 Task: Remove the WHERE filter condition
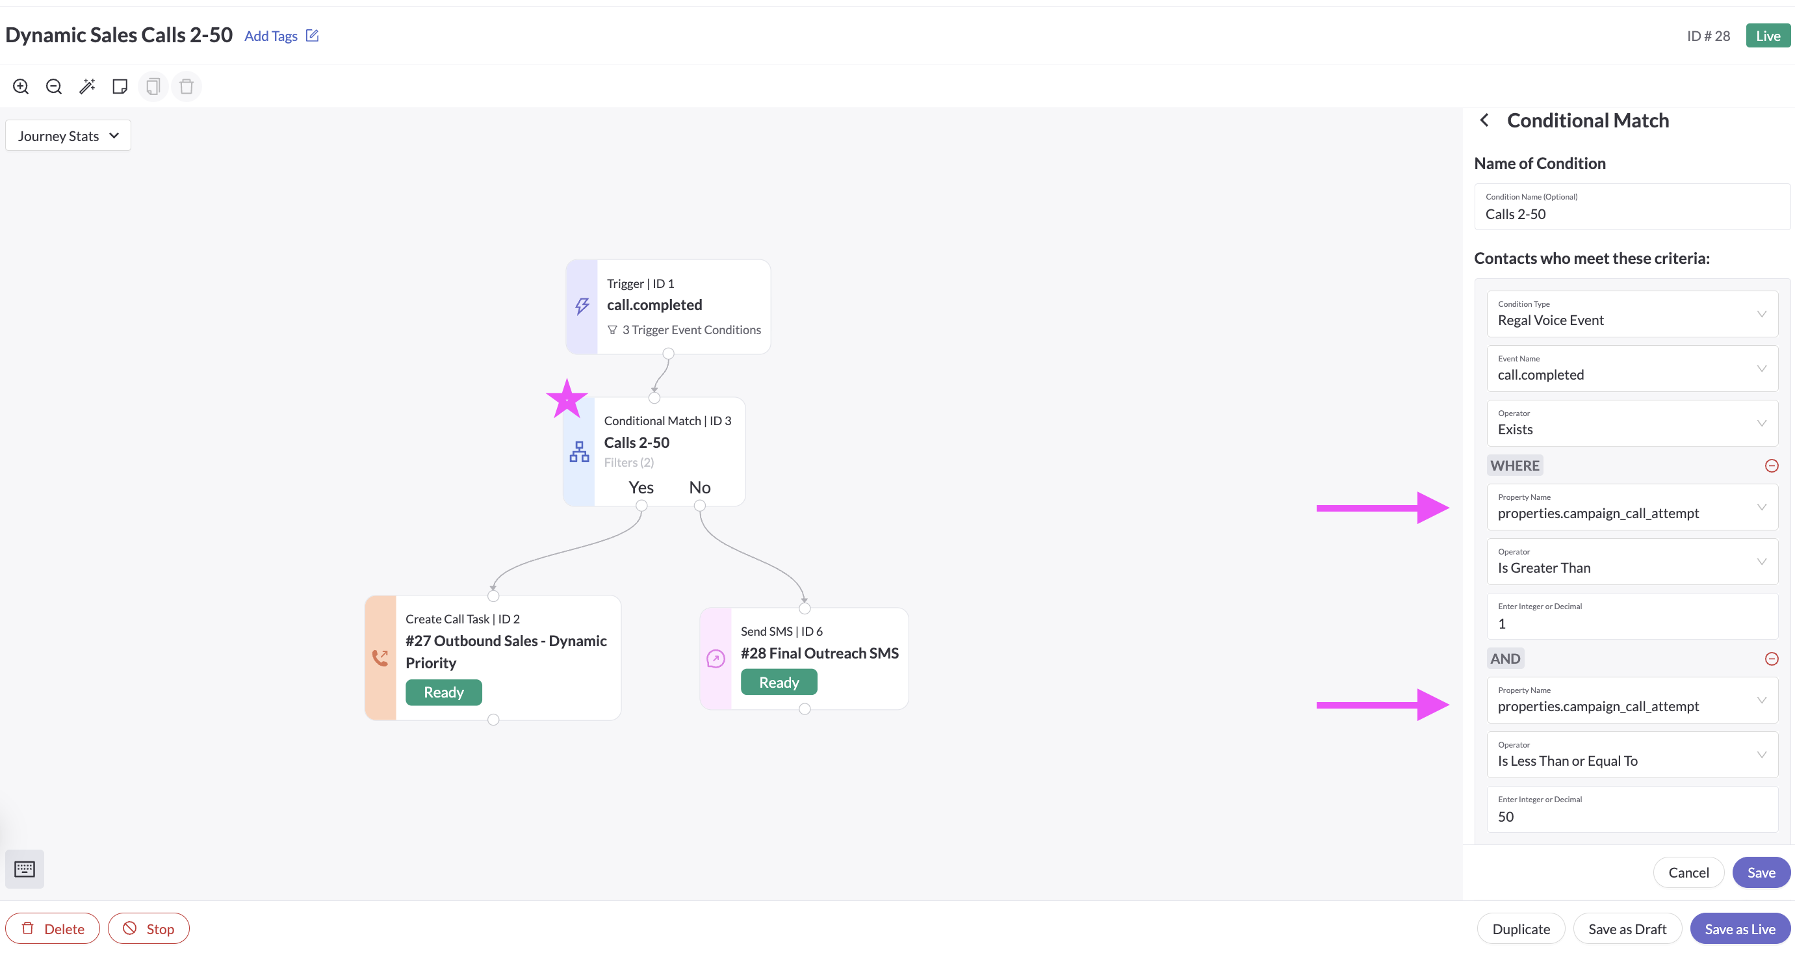1772,465
